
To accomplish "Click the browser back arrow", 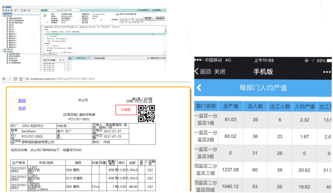I will point(4,79).
